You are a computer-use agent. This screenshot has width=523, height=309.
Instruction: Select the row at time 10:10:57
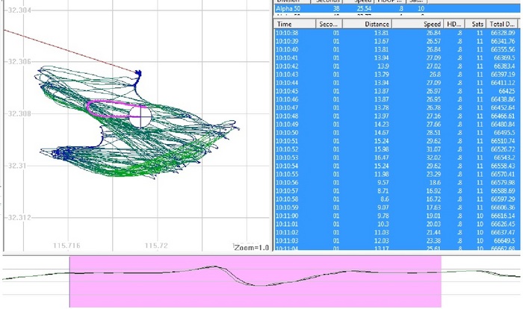[x=397, y=191]
